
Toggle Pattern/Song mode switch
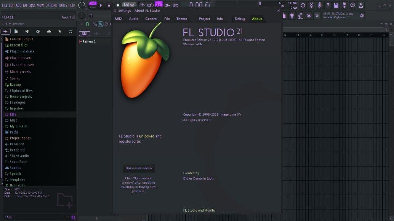coord(93,5)
